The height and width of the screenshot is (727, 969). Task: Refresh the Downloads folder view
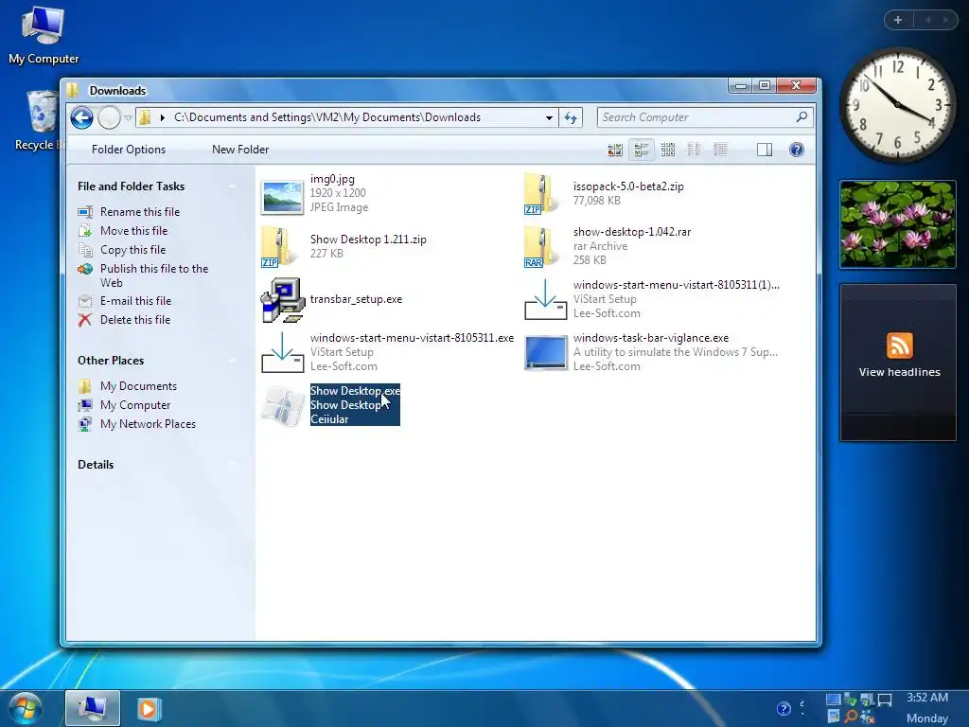click(x=571, y=117)
